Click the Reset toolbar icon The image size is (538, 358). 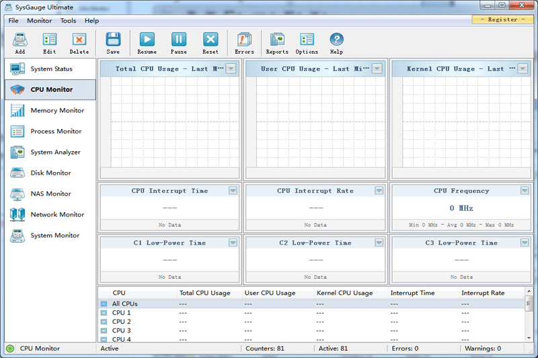click(210, 43)
